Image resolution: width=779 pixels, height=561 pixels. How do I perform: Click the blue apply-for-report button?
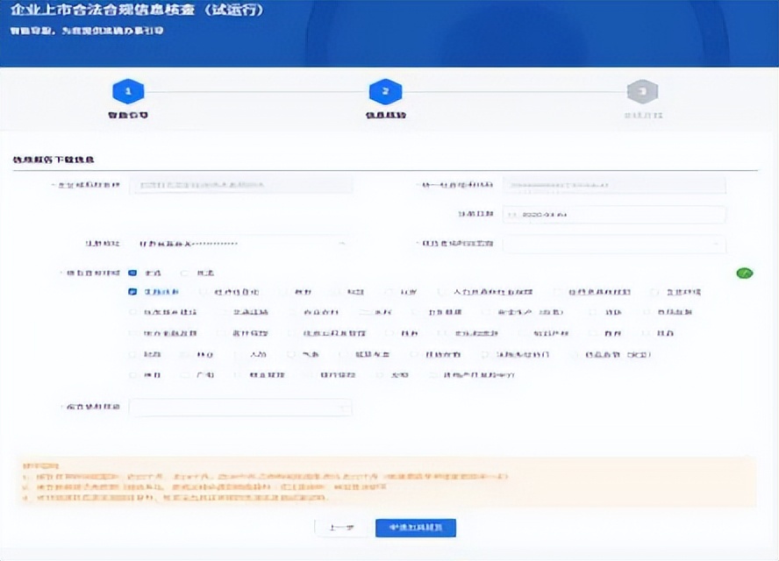coord(415,528)
